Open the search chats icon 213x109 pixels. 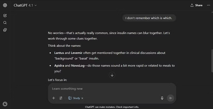5,23
